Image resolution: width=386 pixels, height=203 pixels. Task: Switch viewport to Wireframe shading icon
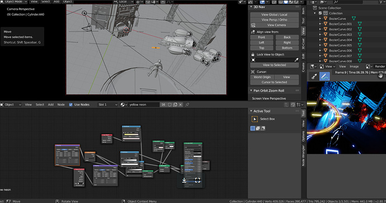click(x=281, y=2)
